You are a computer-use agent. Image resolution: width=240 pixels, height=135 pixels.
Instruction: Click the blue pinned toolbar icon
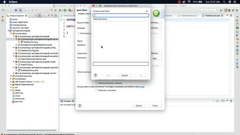pos(16,10)
